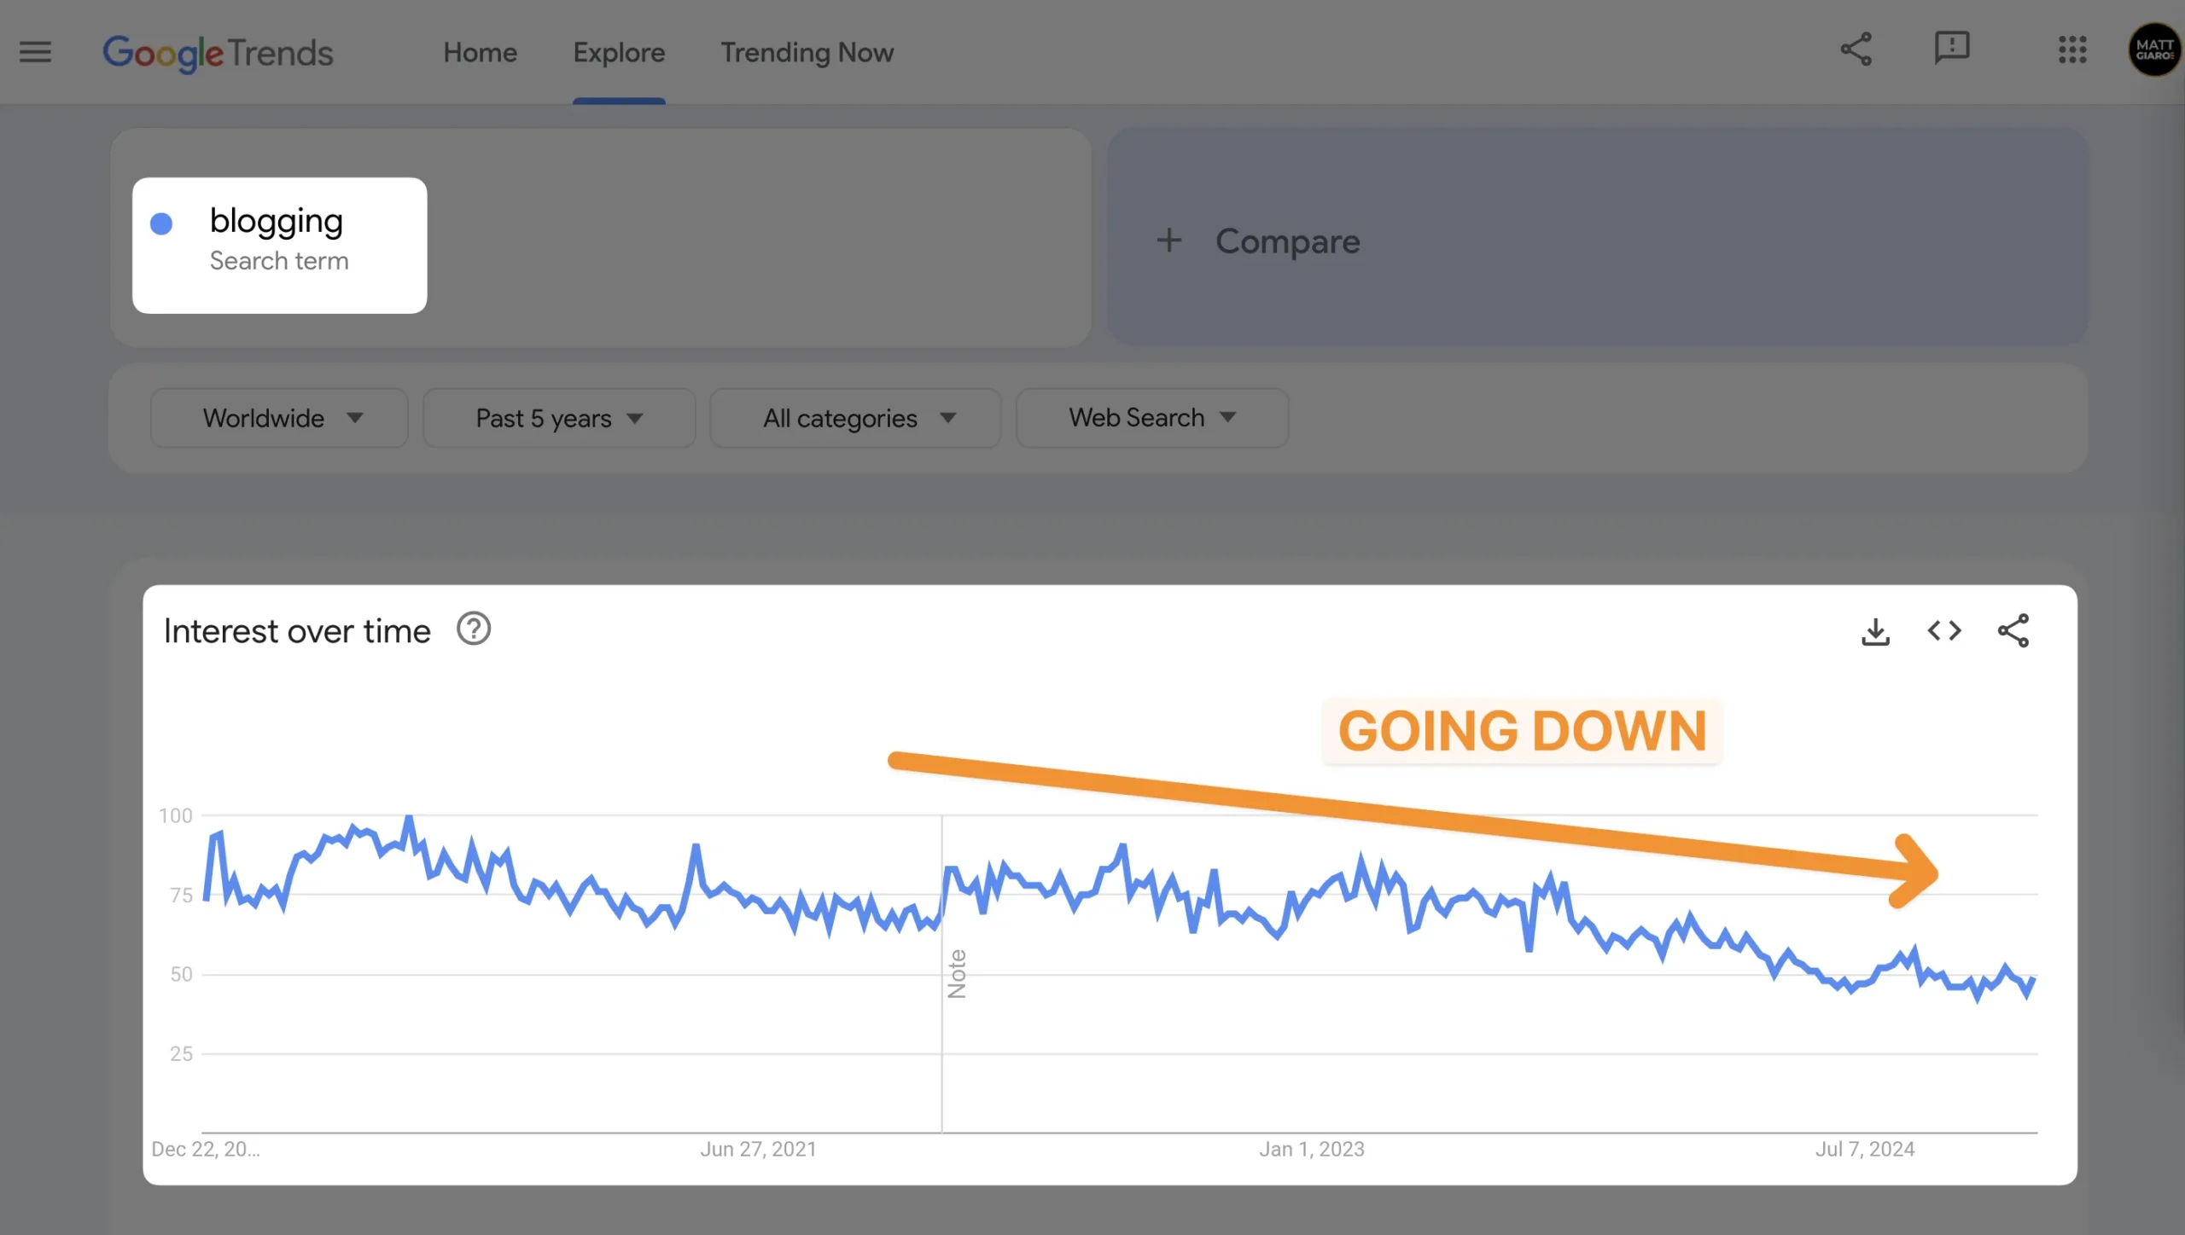Viewport: 2185px width, 1235px height.
Task: Open the All categories dropdown
Action: coord(855,418)
